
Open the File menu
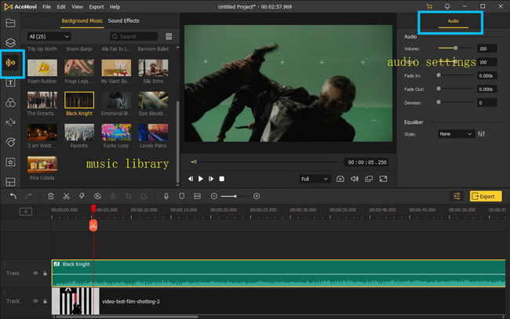tap(46, 7)
